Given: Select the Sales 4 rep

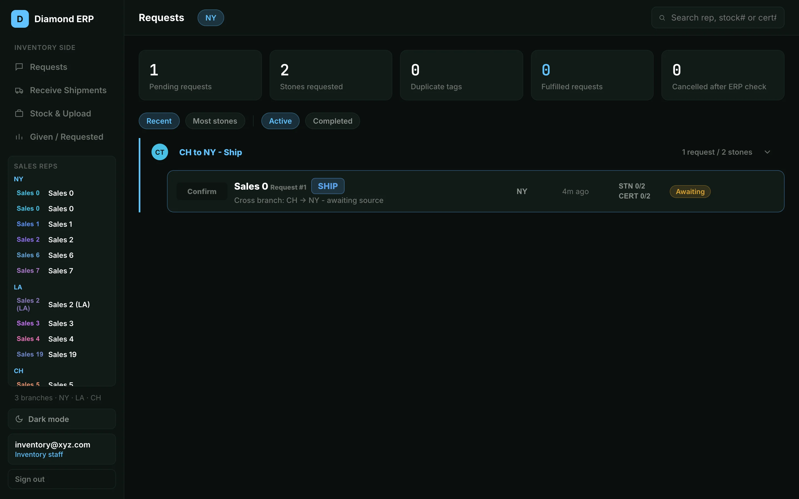Looking at the screenshot, I should tap(62, 339).
